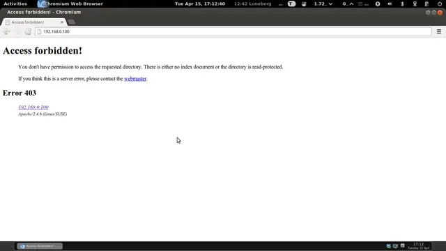Open a new tab in Chromium
Viewport: 446px width, 251px height.
tap(72, 22)
